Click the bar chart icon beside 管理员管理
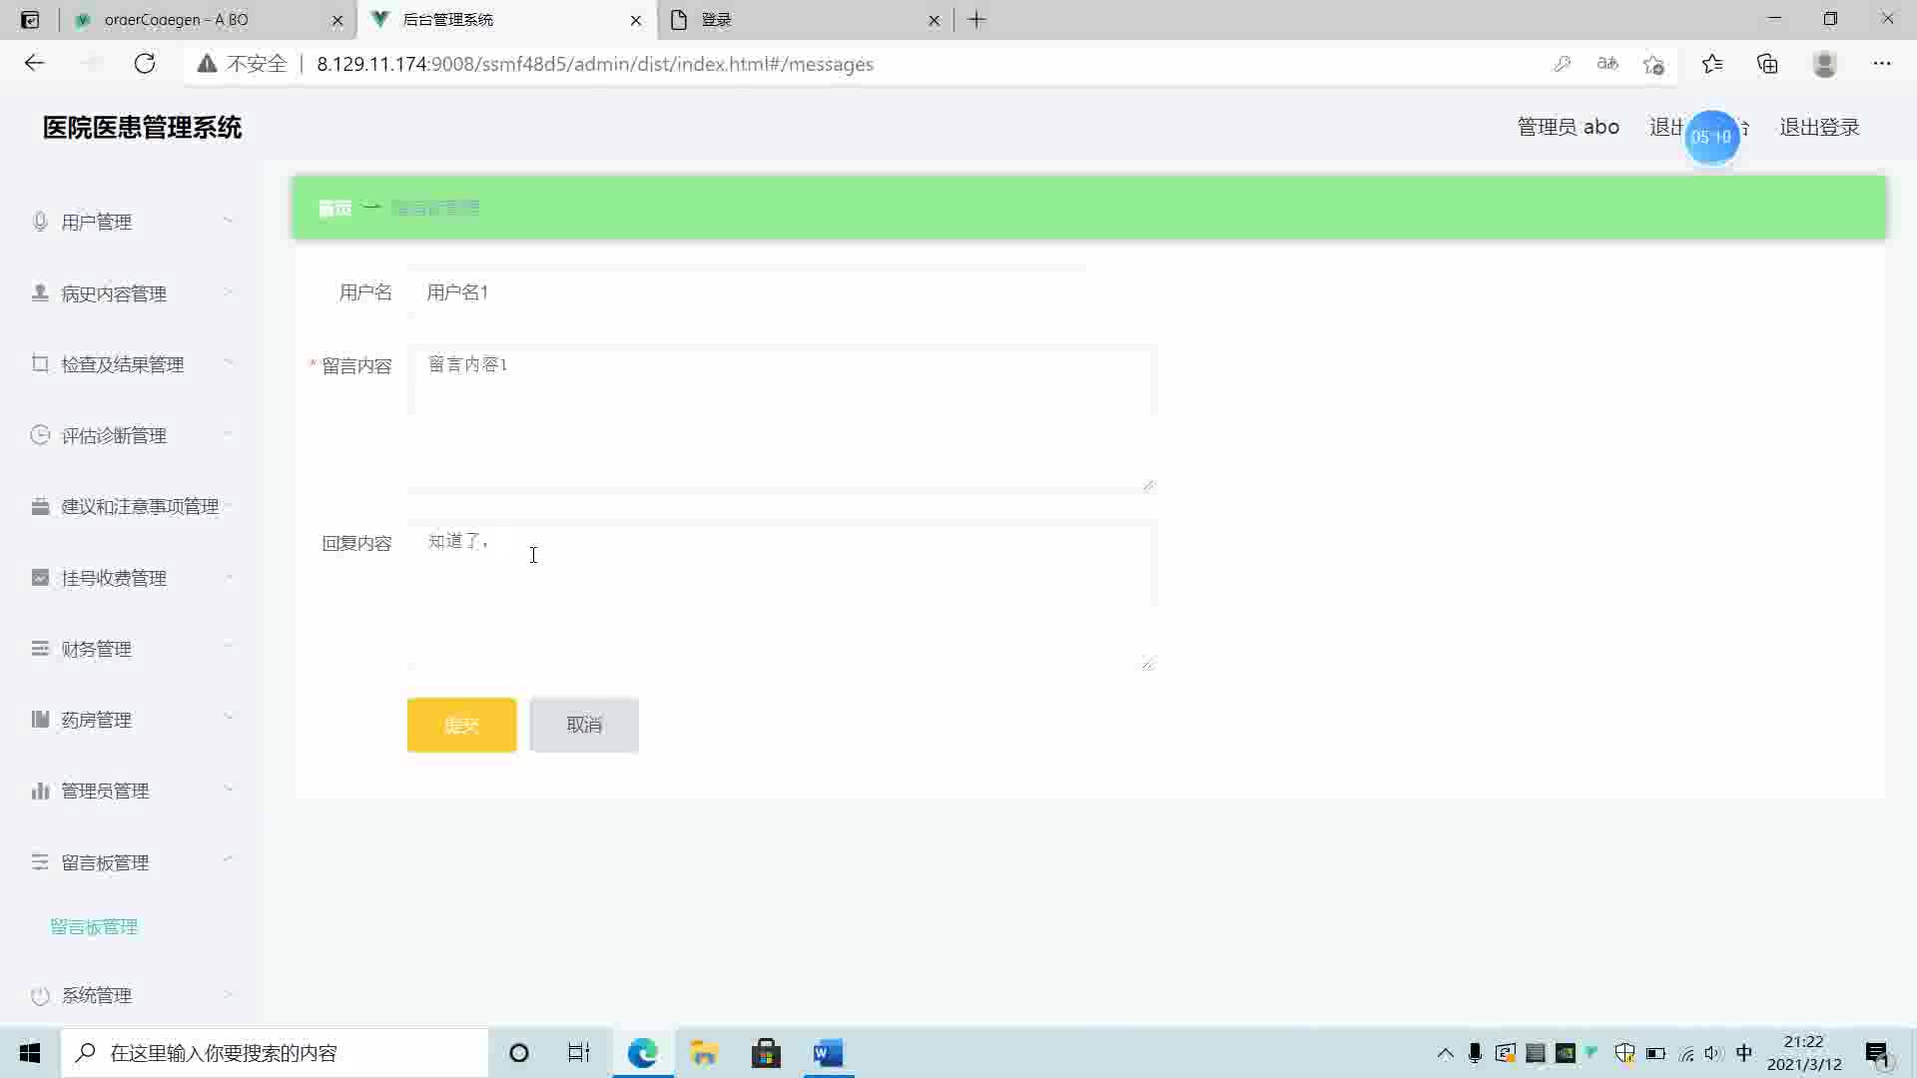This screenshot has height=1078, width=1917. 40,791
